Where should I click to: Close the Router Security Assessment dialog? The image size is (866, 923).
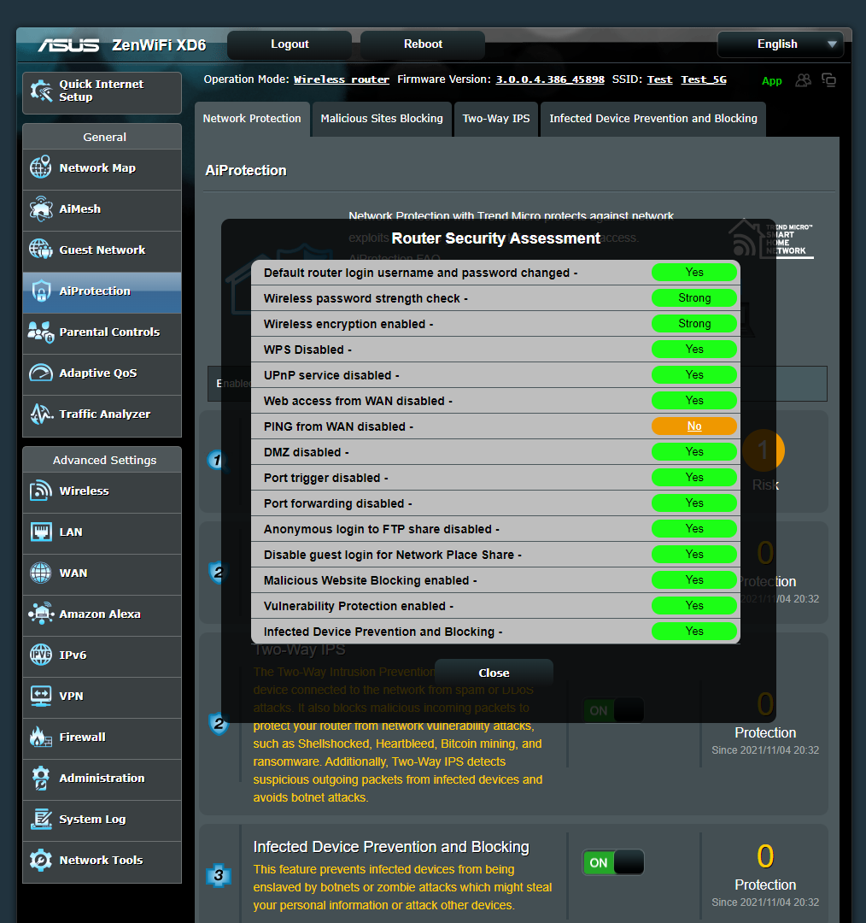coord(494,673)
